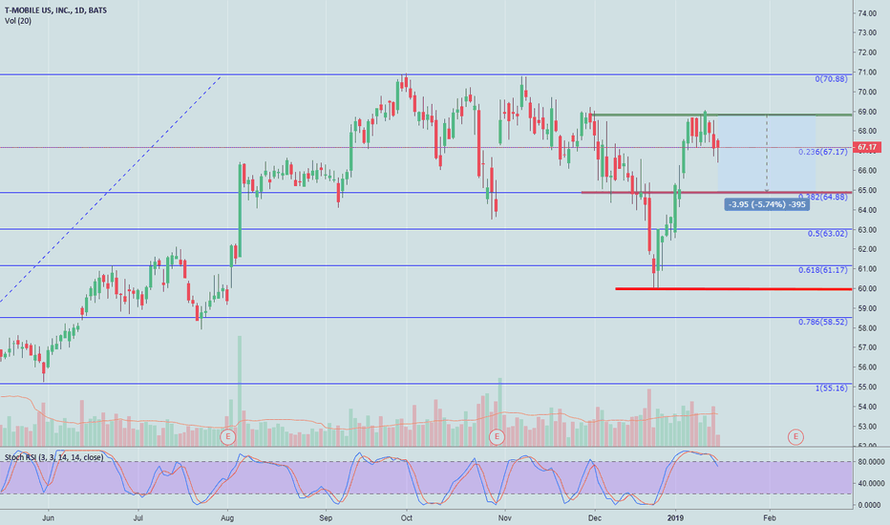Click the 69.00 price axis label
890x525 pixels.
coord(867,112)
